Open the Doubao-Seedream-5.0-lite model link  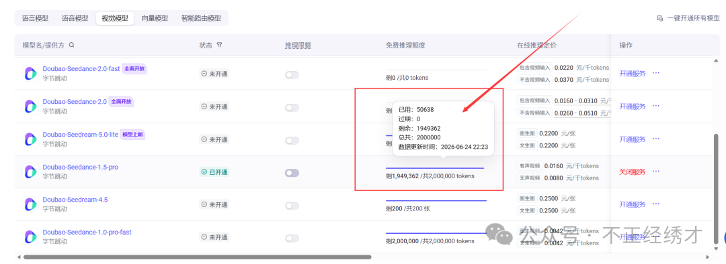[81, 134]
